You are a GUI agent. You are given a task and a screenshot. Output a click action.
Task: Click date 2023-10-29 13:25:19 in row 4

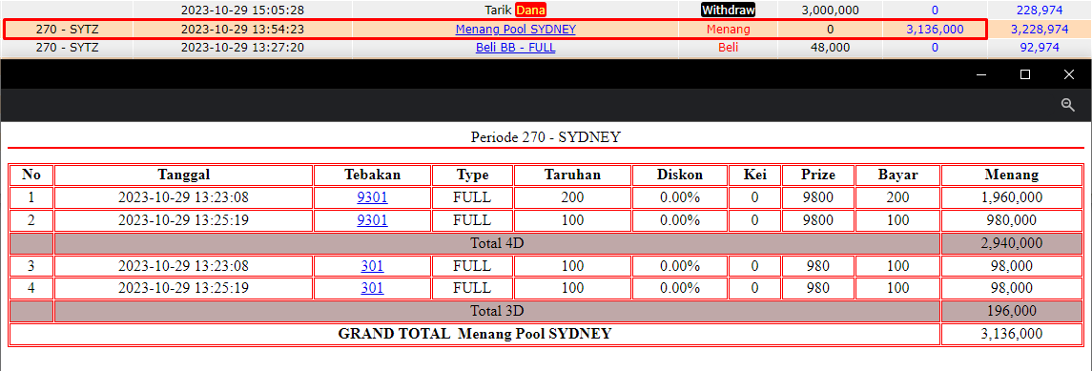[184, 288]
